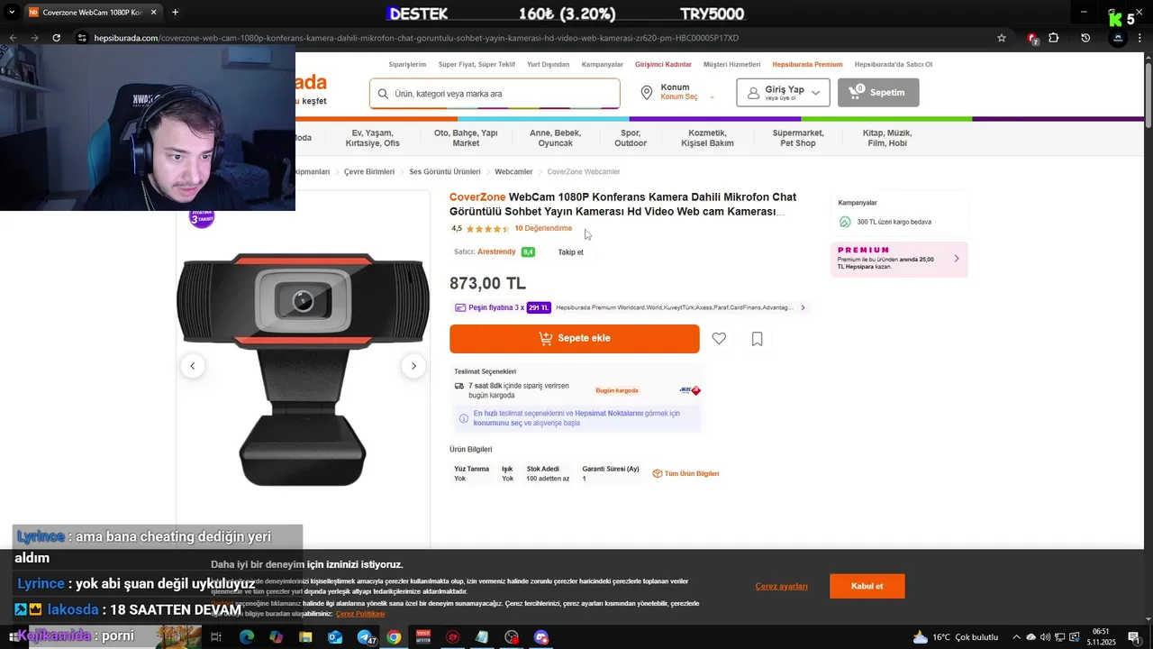Viewport: 1153px width, 649px height.
Task: Open Süper Fiyat, Süper Teklif link
Action: point(477,65)
